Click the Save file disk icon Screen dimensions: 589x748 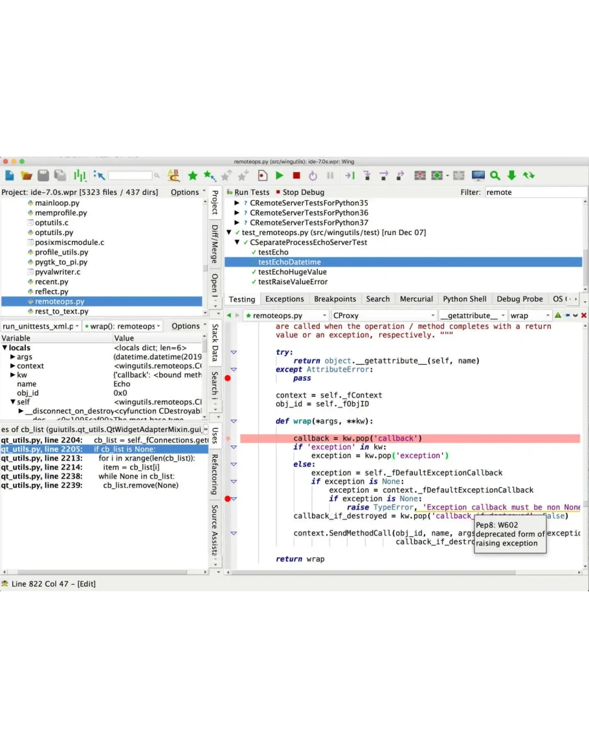pos(43,176)
